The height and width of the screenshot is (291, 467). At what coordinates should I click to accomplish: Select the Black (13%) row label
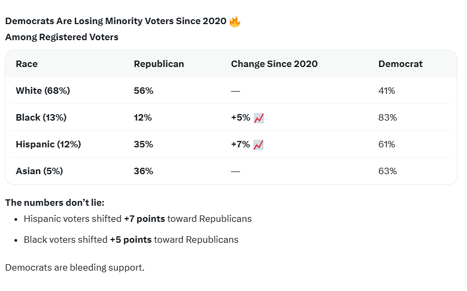(x=41, y=117)
